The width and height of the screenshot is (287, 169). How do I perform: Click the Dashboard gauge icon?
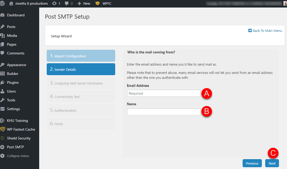coord(2,15)
